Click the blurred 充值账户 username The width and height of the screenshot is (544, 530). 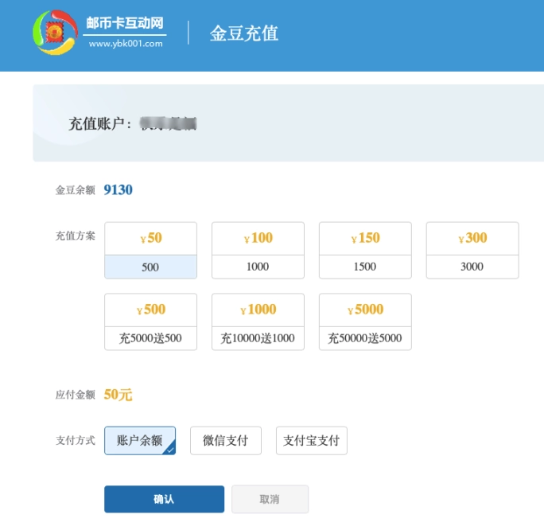[168, 123]
